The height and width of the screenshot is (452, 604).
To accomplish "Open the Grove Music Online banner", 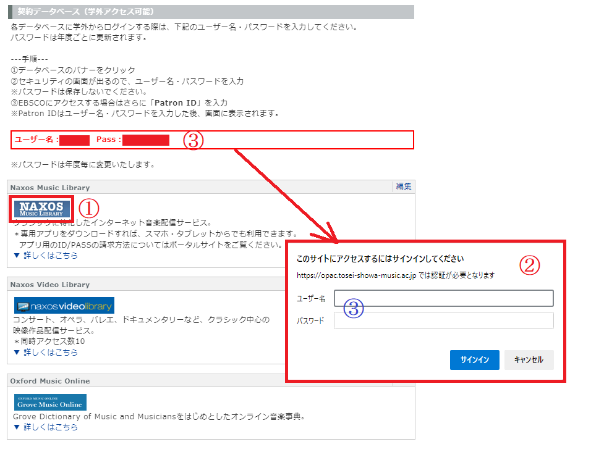I will coord(50,403).
